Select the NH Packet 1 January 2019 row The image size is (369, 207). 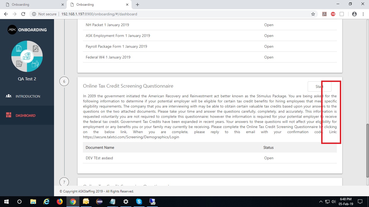point(210,25)
